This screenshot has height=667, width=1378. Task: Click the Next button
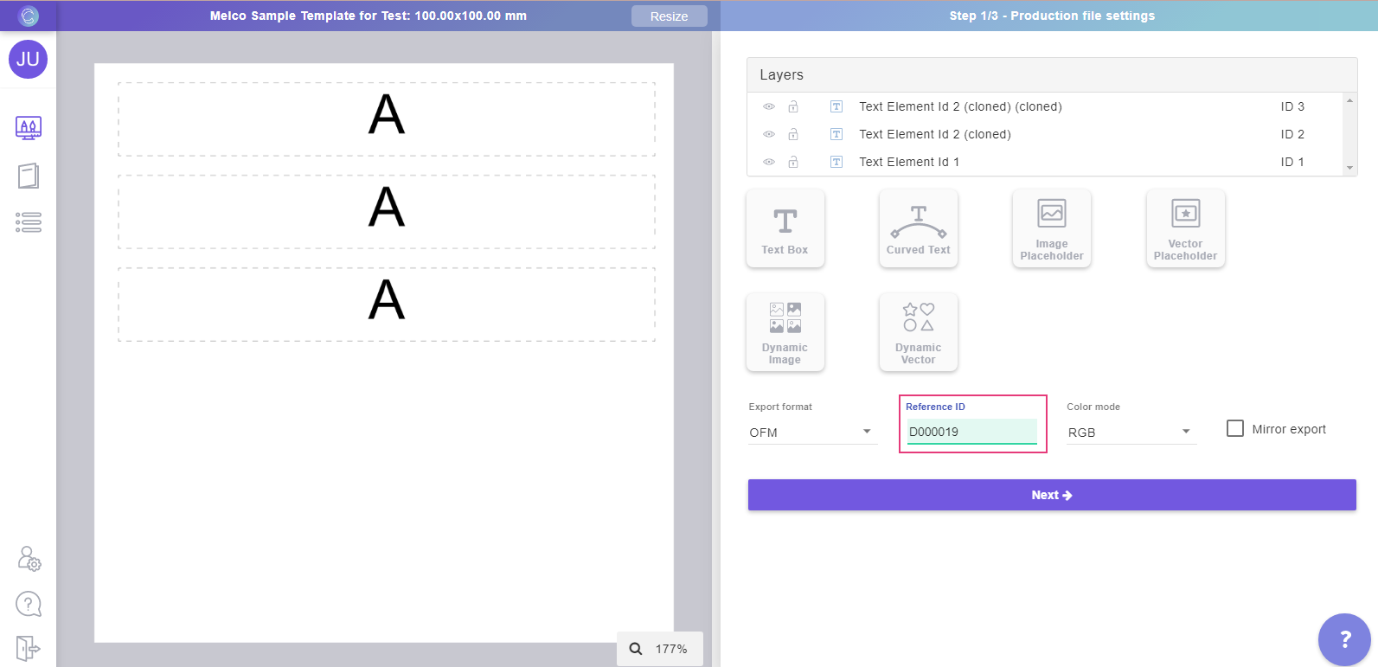tap(1051, 495)
